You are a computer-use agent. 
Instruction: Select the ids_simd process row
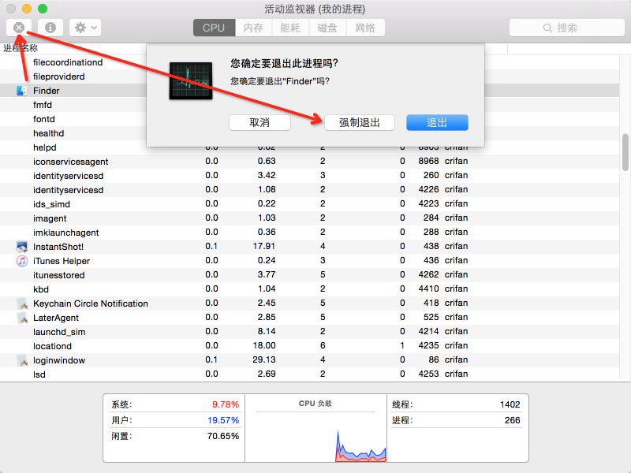(x=310, y=204)
